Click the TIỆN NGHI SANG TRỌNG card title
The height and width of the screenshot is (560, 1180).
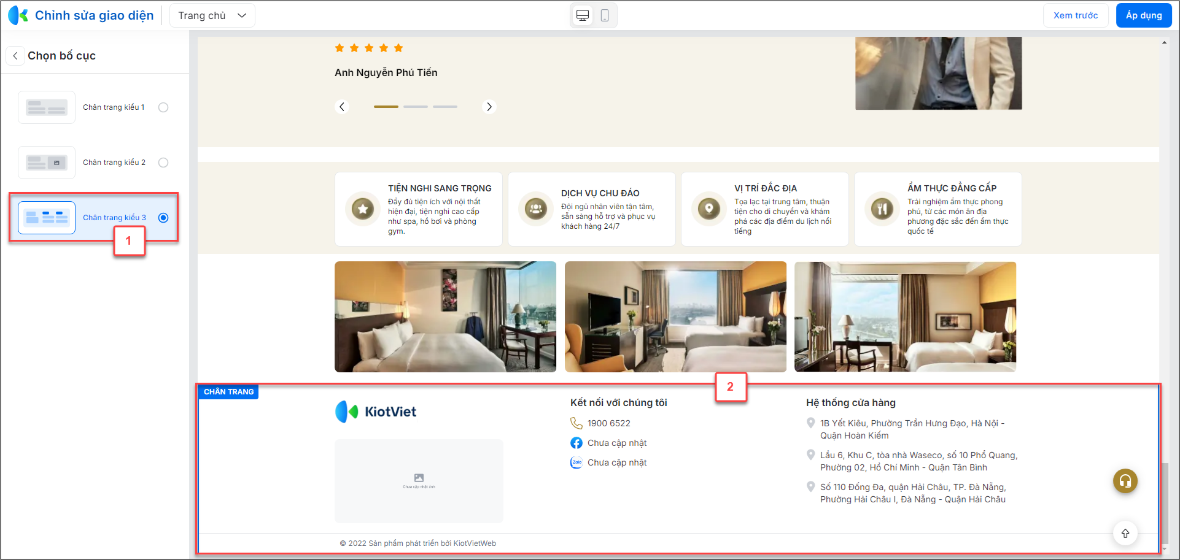coord(440,188)
